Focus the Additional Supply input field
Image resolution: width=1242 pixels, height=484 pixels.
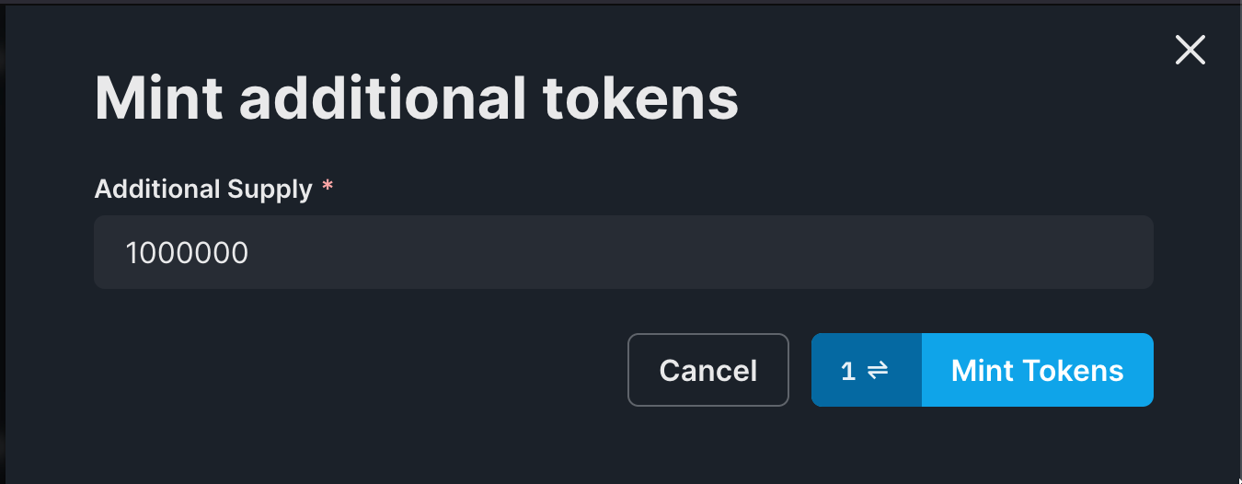coord(624,252)
